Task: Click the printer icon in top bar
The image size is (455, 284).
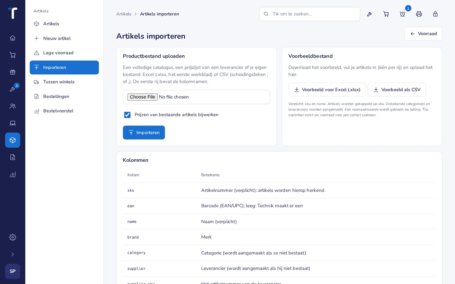Action: coord(419,14)
